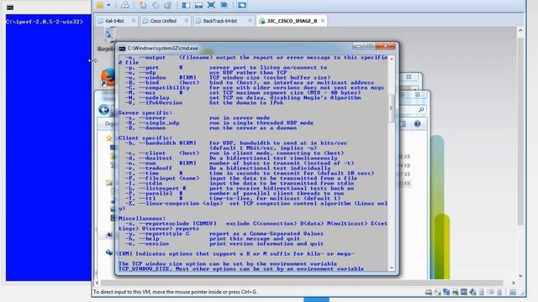Viewport: 538px width, 302px height.
Task: Click the command prompt icon at top-left
Action: [10, 8]
